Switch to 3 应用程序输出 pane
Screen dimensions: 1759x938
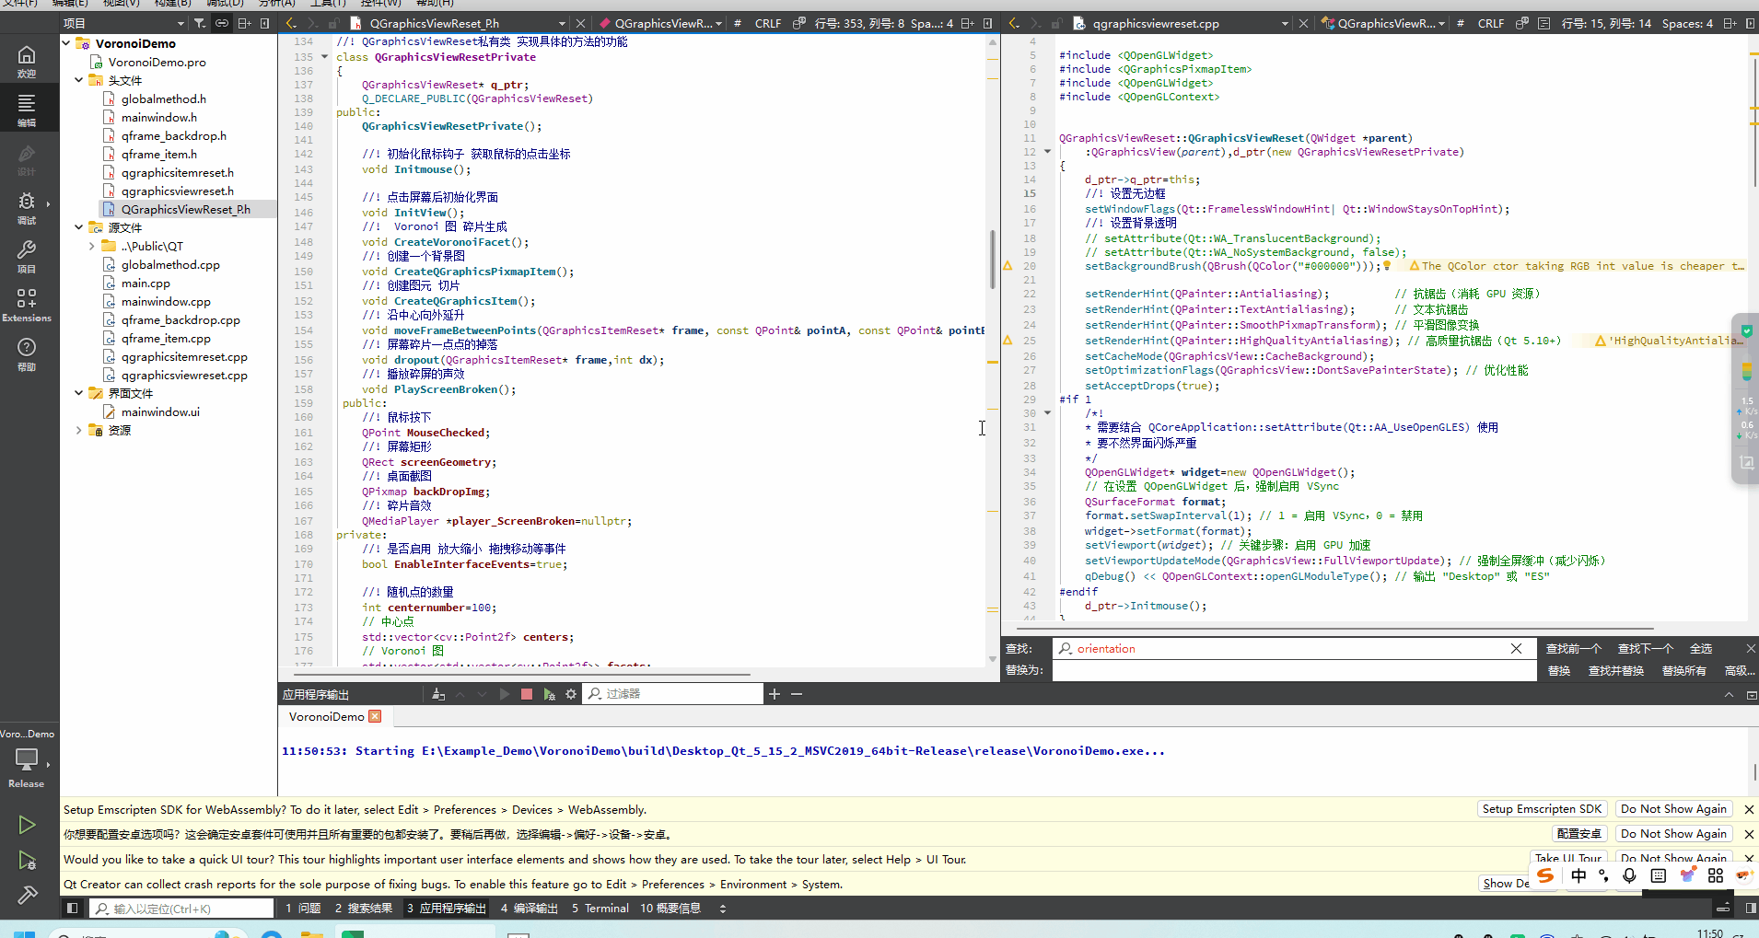coord(447,909)
